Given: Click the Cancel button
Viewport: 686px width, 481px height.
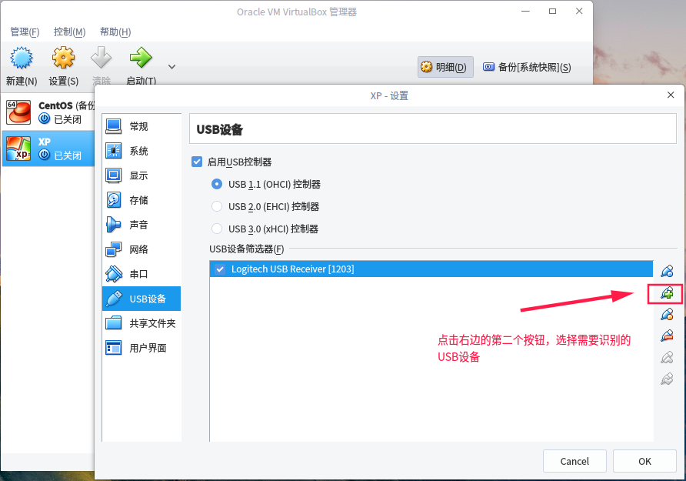Looking at the screenshot, I should click(x=574, y=461).
